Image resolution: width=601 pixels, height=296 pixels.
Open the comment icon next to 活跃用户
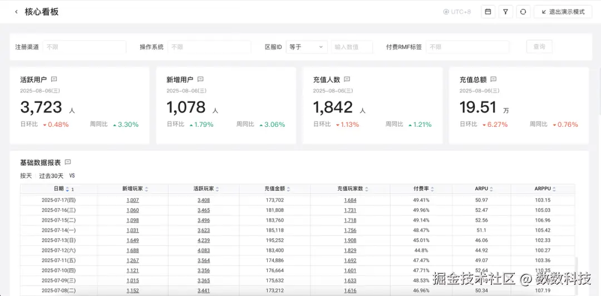tap(54, 80)
